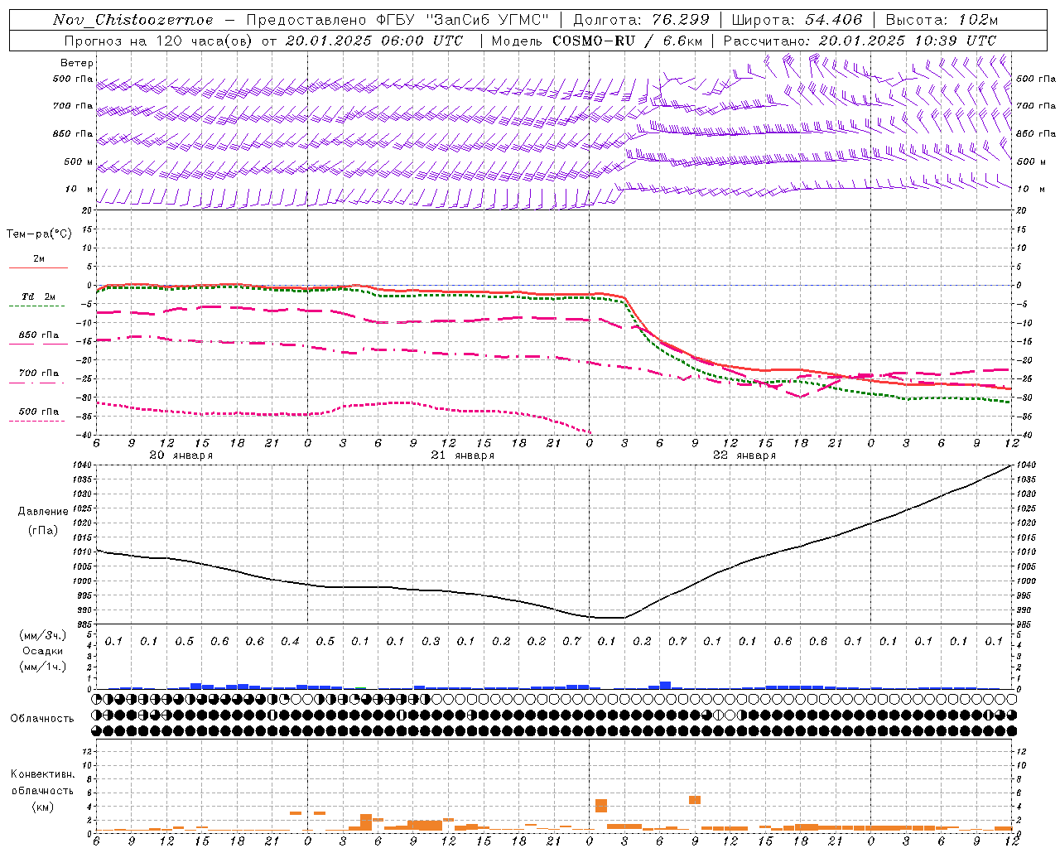Click the 'Долгота: 76.299' longitude field
This screenshot has width=1060, height=848.
(x=641, y=20)
